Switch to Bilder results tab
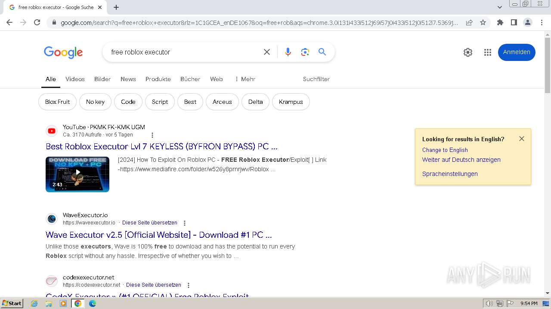Image resolution: width=551 pixels, height=309 pixels. pos(102,79)
